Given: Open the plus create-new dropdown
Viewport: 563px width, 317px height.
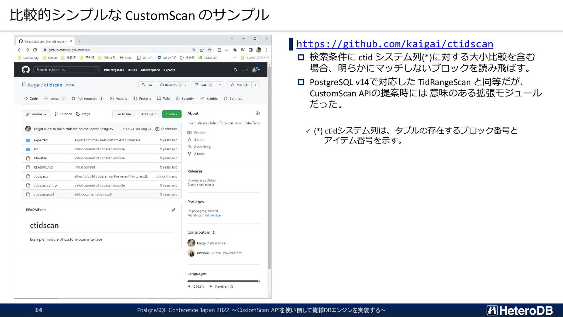Looking at the screenshot, I should pyautogui.click(x=245, y=70).
